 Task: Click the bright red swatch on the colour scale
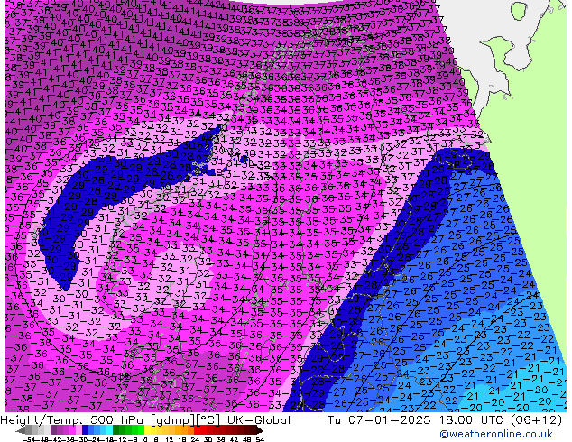(x=197, y=430)
